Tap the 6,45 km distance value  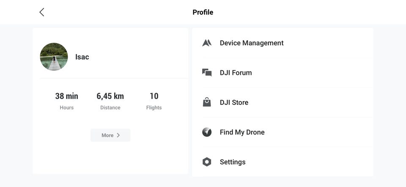[110, 96]
